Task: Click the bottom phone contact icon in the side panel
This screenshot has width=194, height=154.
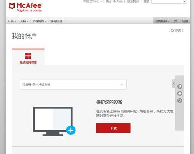Action: tap(180, 100)
